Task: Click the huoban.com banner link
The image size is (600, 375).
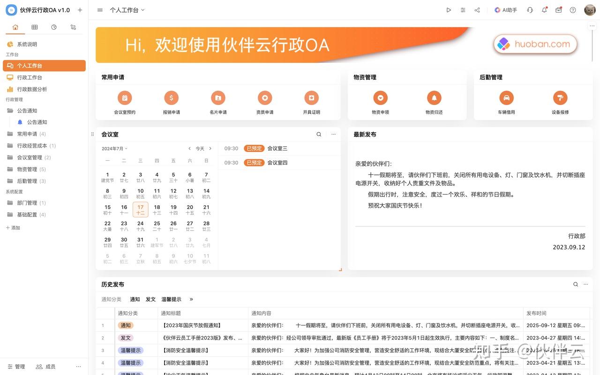Action: tap(535, 44)
